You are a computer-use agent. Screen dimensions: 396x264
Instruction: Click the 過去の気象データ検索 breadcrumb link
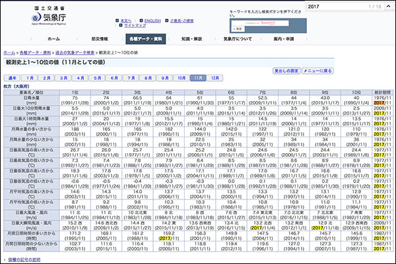point(75,51)
